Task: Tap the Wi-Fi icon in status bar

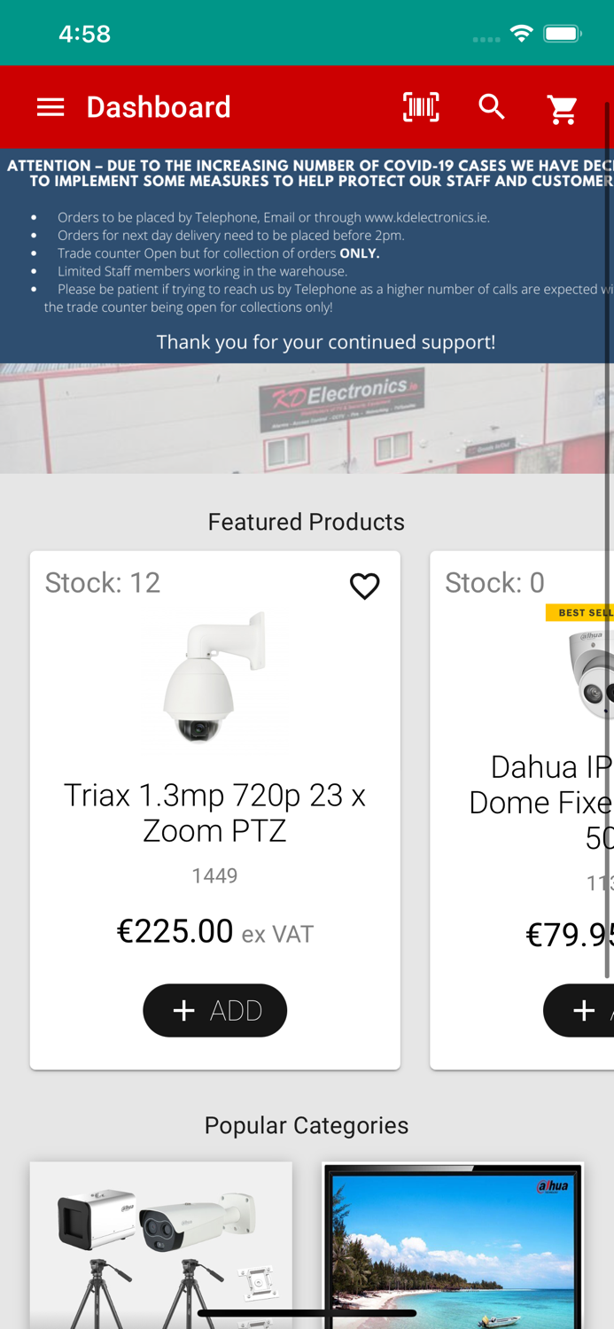Action: (x=521, y=32)
